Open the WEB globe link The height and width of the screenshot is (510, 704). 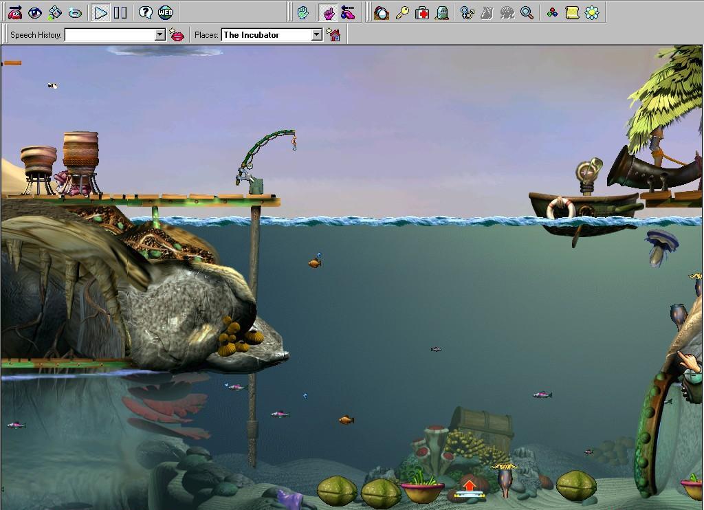click(x=166, y=12)
